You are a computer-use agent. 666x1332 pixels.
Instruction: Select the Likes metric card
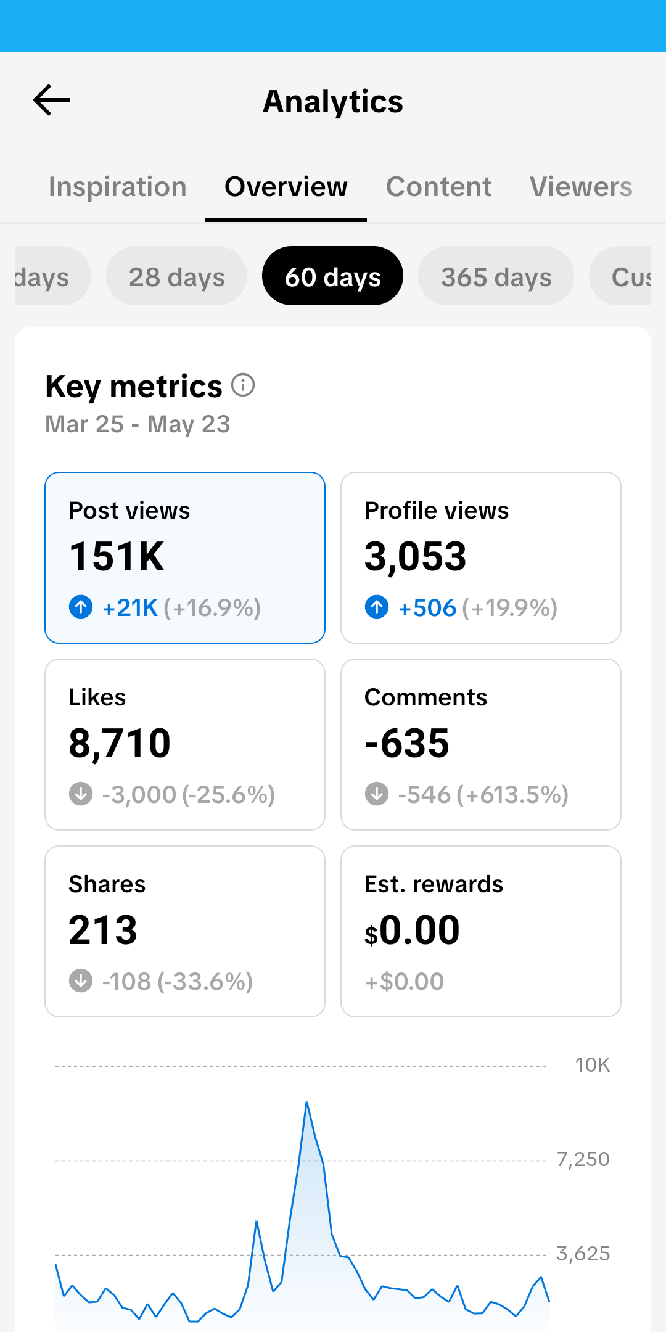point(185,745)
